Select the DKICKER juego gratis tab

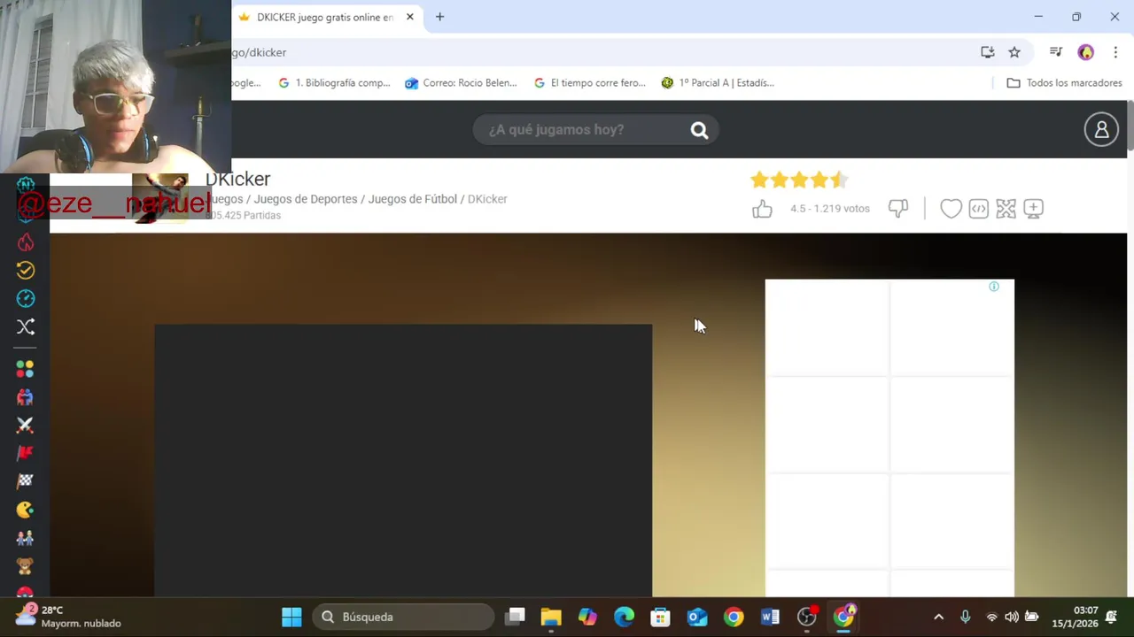(x=324, y=17)
